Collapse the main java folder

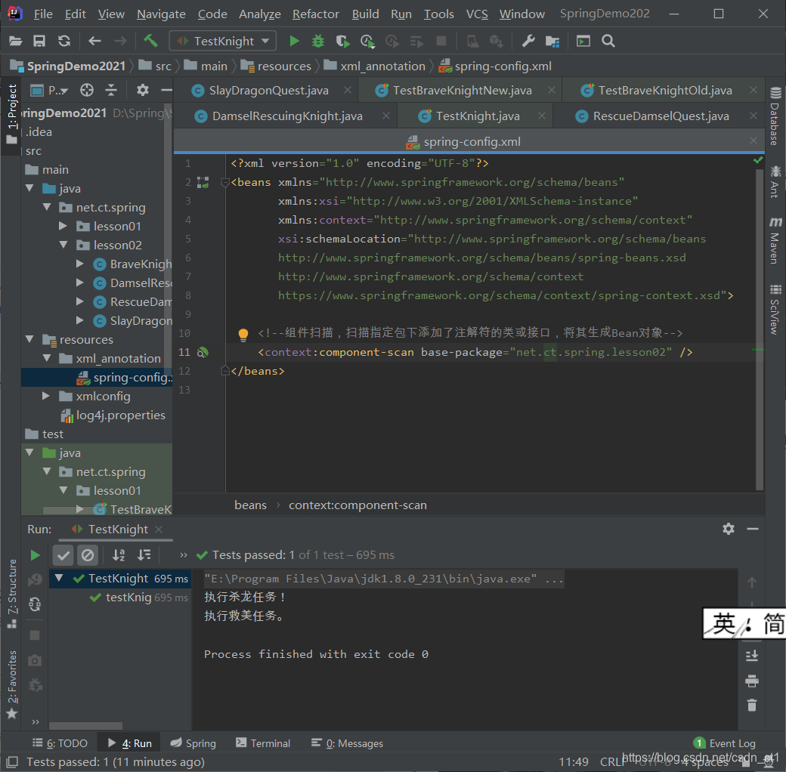(x=30, y=188)
